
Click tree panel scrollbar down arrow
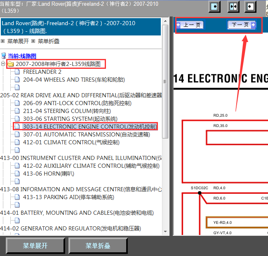coord(165,232)
